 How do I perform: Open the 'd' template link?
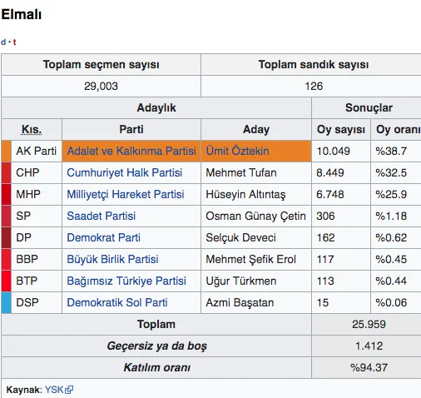3,42
